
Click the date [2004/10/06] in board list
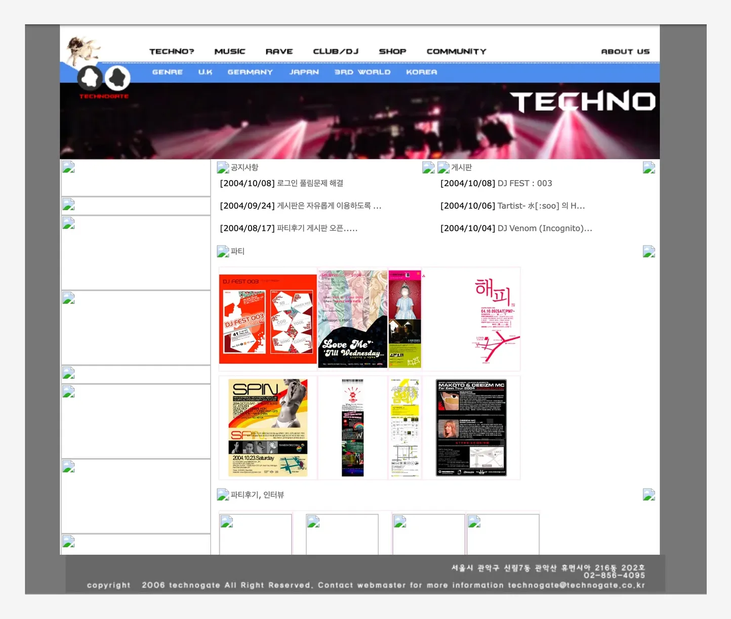(x=468, y=206)
